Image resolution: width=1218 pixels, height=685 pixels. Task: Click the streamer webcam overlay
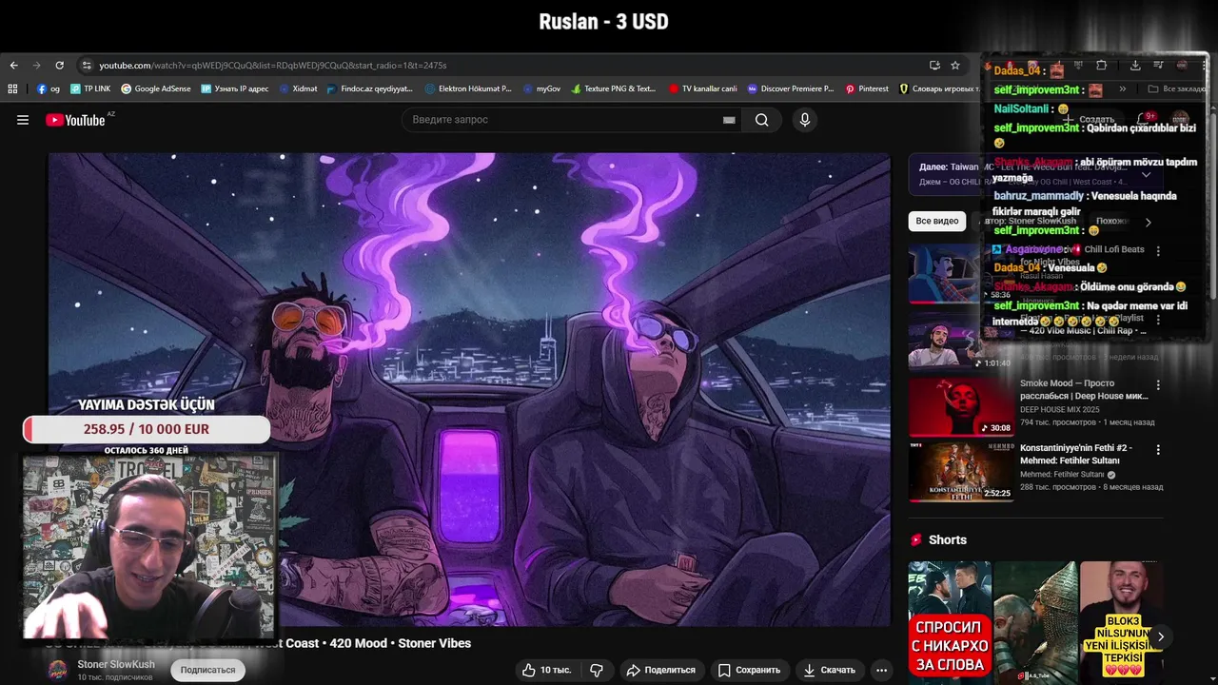[149, 546]
